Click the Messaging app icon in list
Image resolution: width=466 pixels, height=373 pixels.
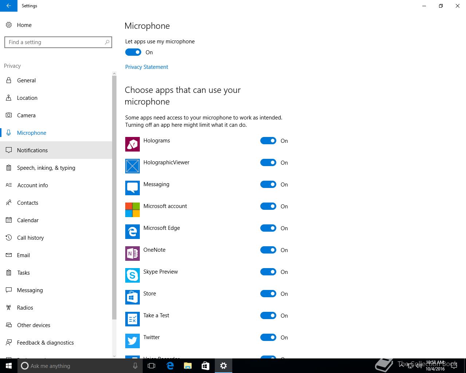[x=133, y=188]
